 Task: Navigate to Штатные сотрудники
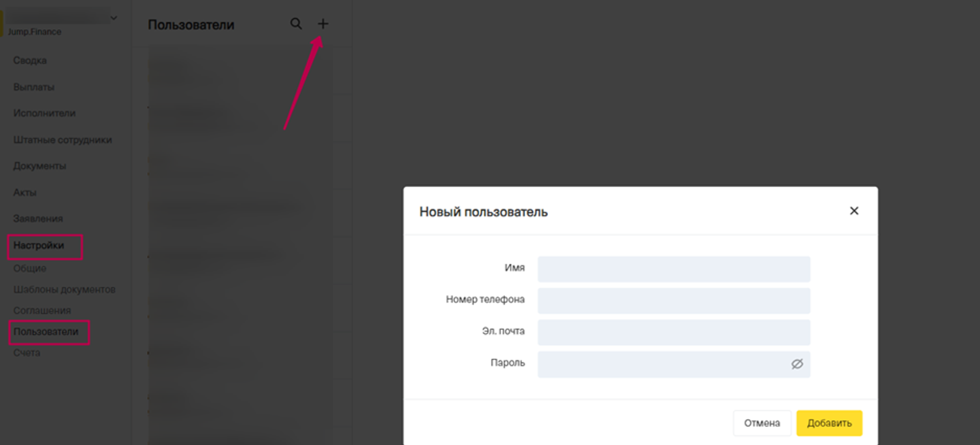pyautogui.click(x=63, y=139)
